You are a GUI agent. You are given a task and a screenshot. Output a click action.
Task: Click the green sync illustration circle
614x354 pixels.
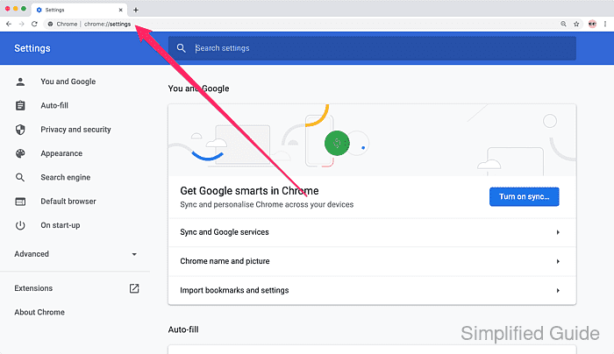pos(337,143)
